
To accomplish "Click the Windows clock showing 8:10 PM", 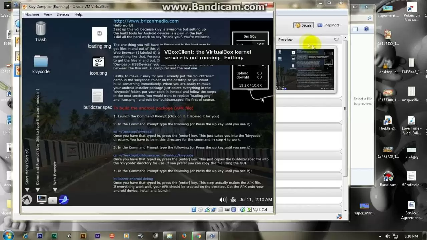I will click(x=411, y=236).
